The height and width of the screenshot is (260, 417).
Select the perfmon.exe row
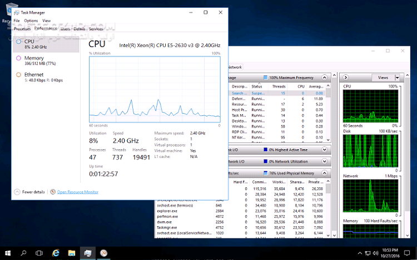pos(239,217)
